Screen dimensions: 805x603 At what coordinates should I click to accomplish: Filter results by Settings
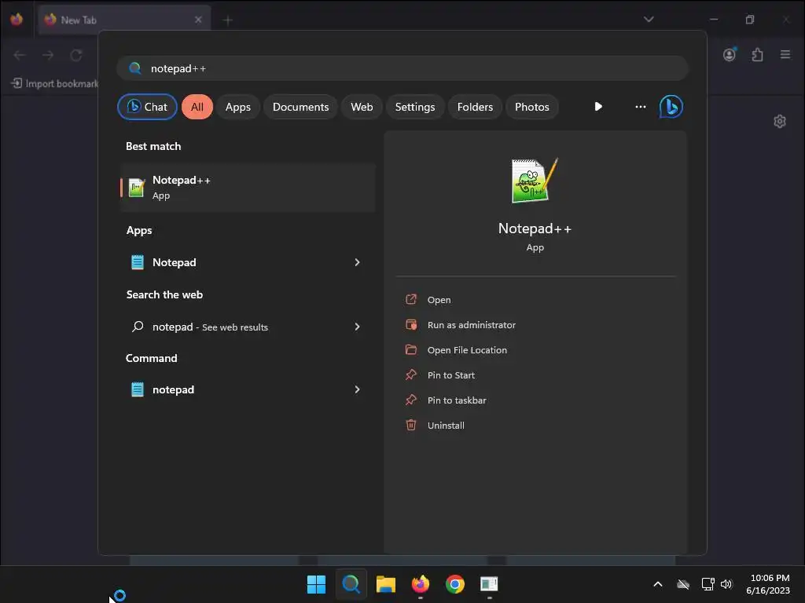pyautogui.click(x=415, y=107)
